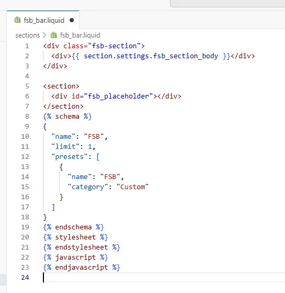Click section.settings.fsb_section_body in line 2
The image size is (285, 293).
click(x=151, y=56)
